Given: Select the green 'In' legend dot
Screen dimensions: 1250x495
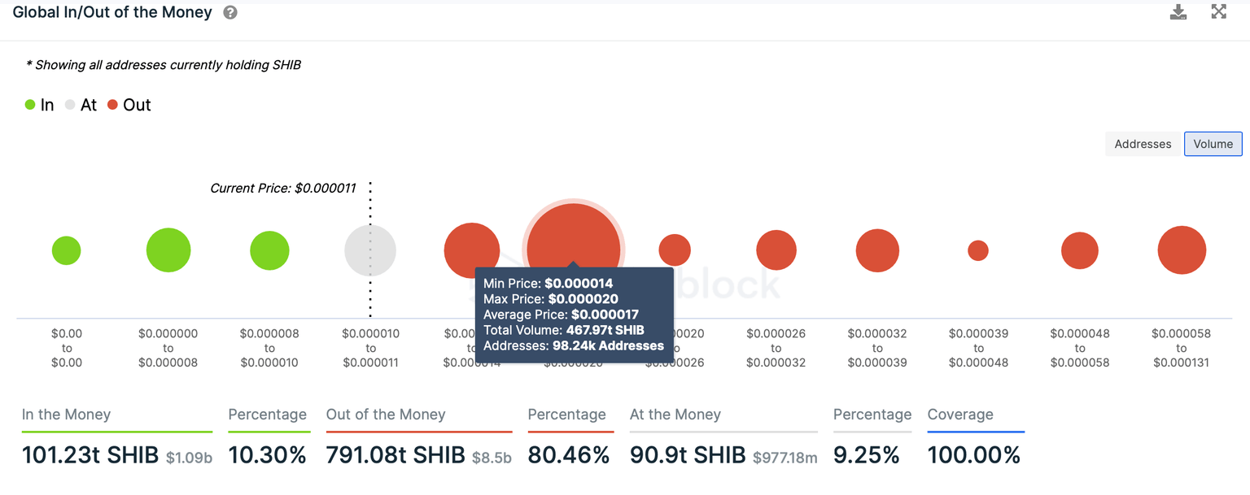Looking at the screenshot, I should click(x=29, y=105).
